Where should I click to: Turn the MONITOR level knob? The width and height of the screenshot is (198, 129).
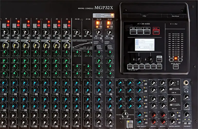pyautogui.click(x=187, y=106)
